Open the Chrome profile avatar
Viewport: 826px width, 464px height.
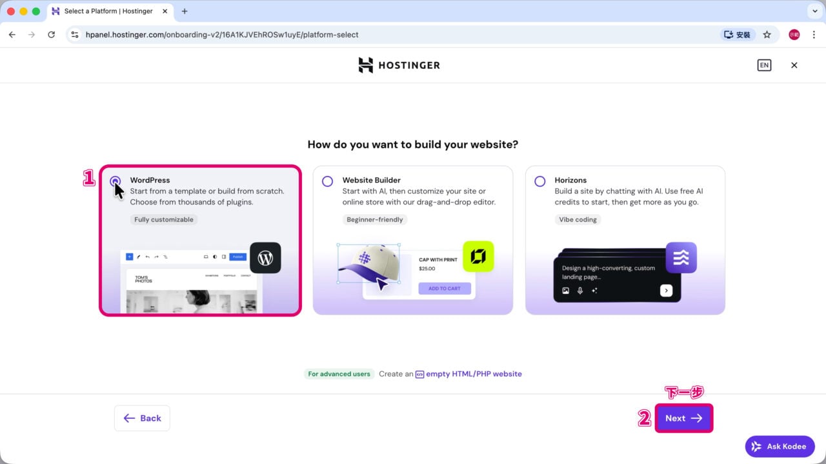[794, 35]
